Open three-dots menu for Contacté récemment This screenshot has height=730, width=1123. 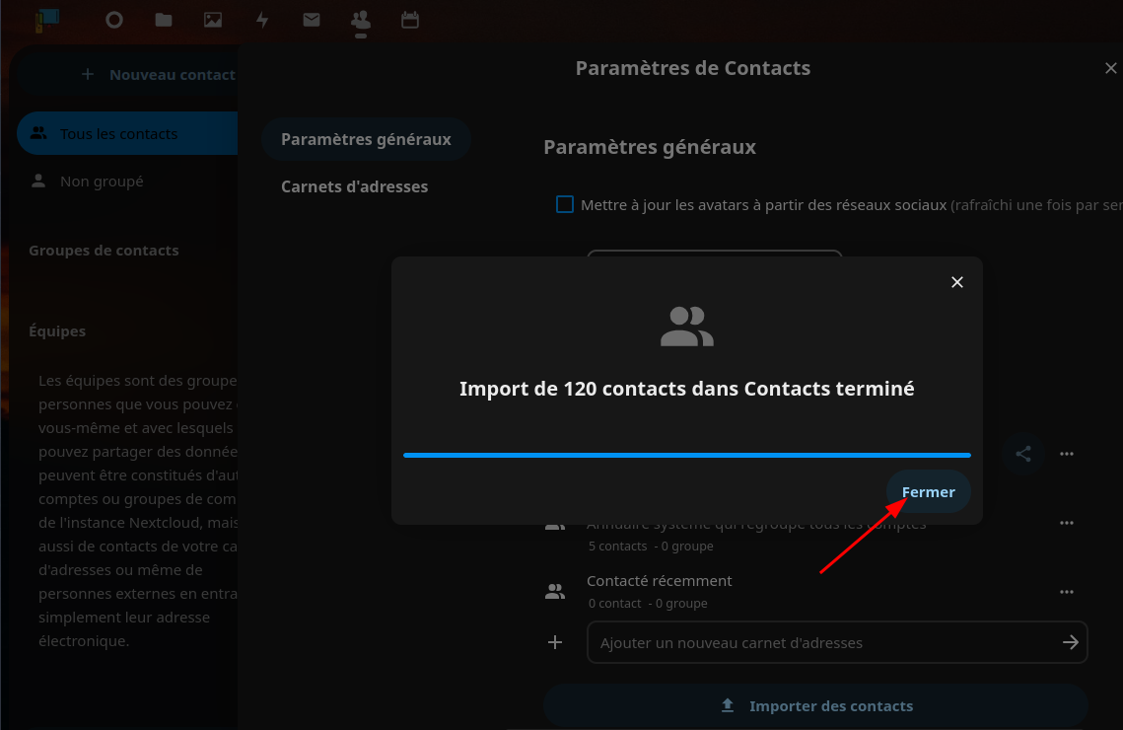tap(1066, 592)
